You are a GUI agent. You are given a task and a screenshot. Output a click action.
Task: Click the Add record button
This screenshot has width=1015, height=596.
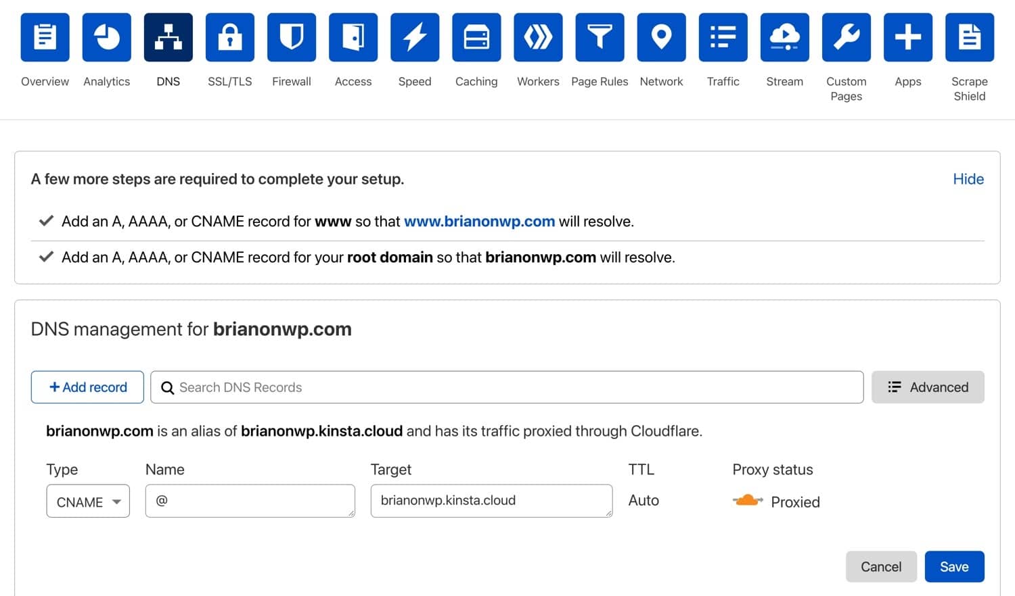(87, 387)
